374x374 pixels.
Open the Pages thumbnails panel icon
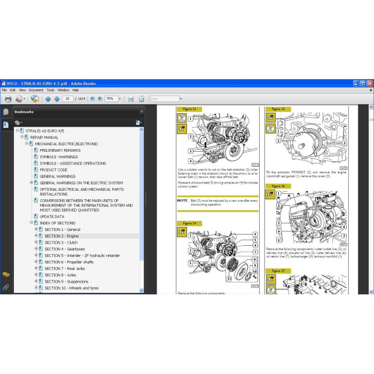[6, 112]
